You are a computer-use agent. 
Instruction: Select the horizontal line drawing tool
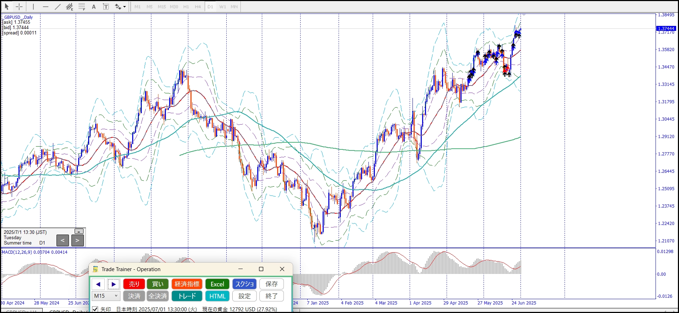point(45,7)
